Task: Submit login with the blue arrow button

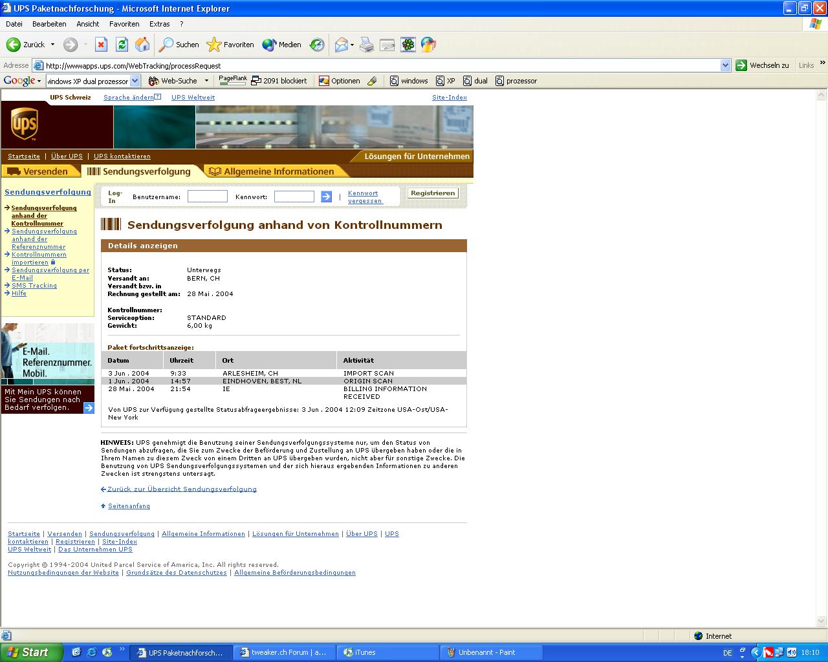Action: click(326, 197)
